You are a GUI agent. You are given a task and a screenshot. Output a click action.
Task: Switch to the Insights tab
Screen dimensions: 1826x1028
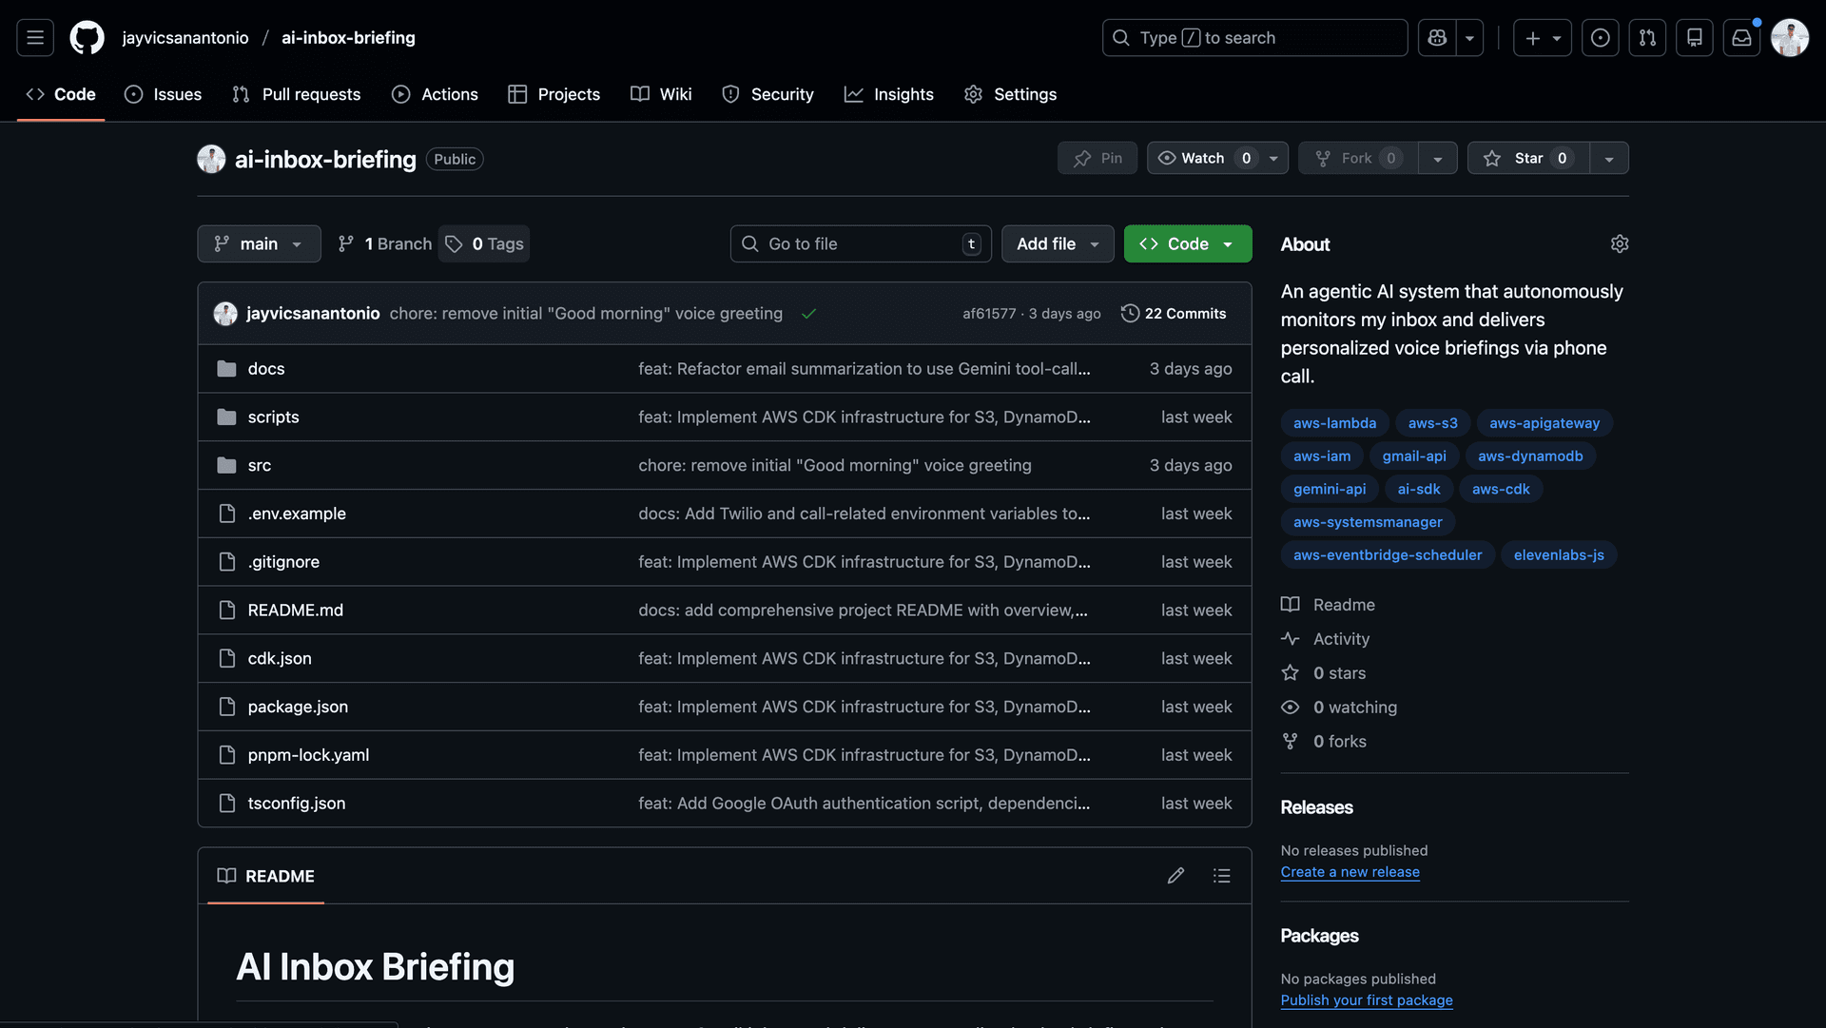tap(889, 94)
